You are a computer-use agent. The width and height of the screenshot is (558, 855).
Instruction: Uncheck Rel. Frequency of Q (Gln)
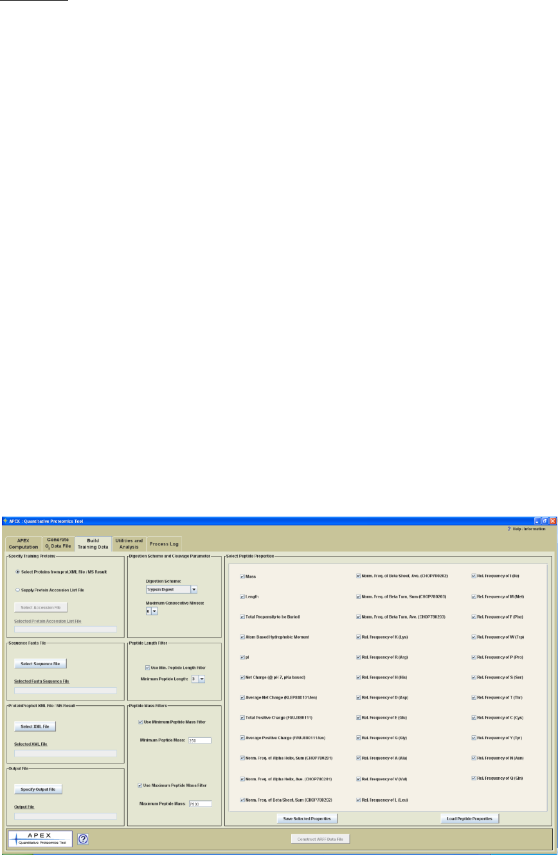coord(474,778)
